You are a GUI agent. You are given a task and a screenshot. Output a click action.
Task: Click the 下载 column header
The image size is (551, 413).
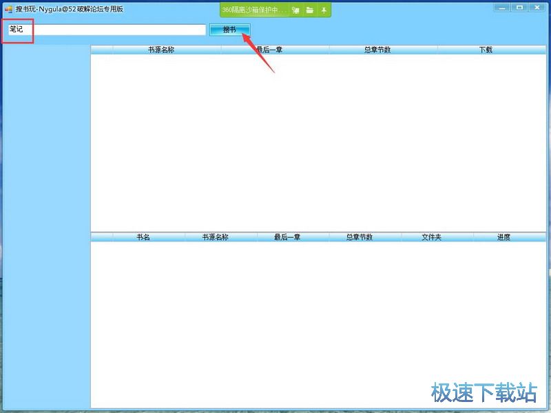486,50
